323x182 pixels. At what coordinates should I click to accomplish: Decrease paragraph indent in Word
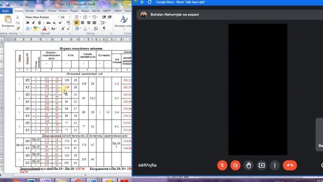(104, 17)
